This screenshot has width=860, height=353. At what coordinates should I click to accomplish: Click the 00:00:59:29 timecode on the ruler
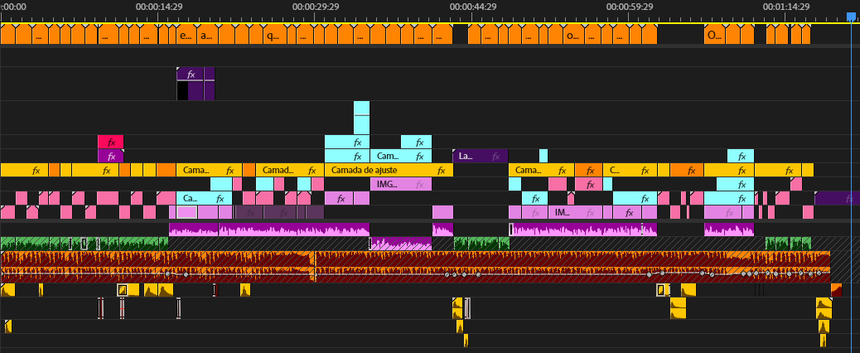tap(630, 7)
